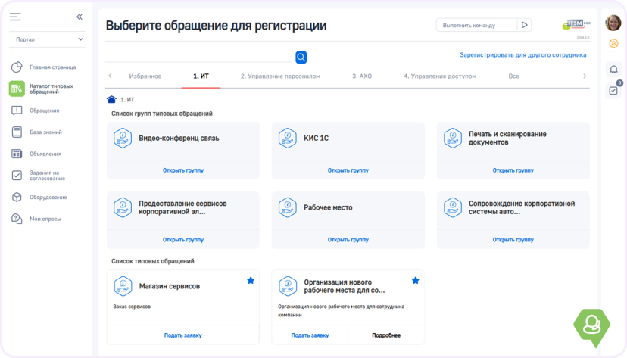627x358 pixels.
Task: Open the user avatar profile
Action: coord(613,23)
